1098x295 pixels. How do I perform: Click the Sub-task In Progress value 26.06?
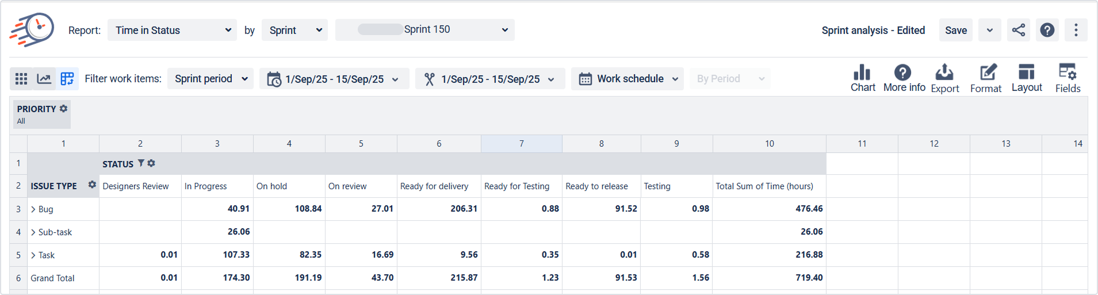pyautogui.click(x=217, y=232)
